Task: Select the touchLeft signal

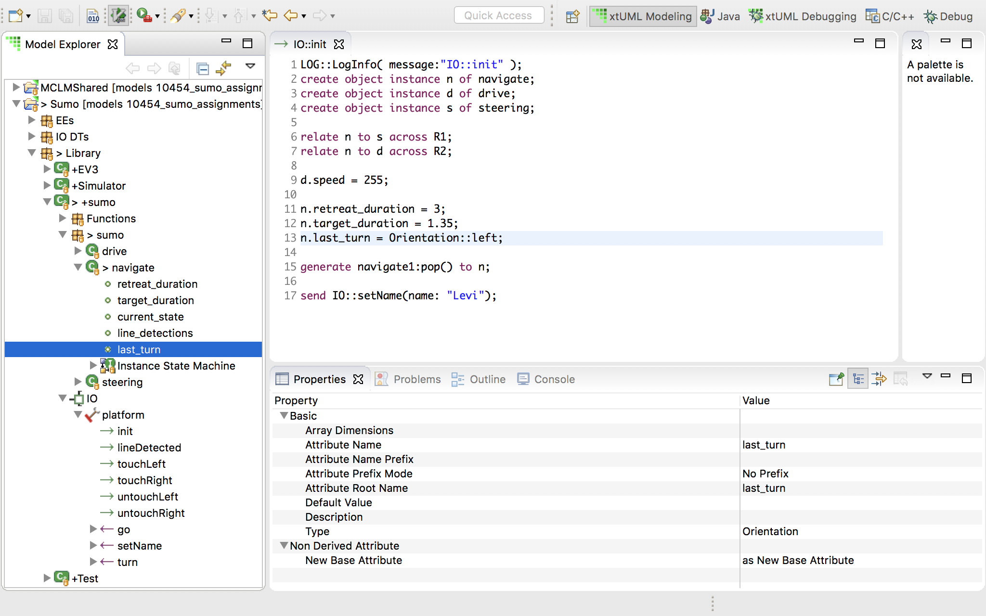Action: click(142, 464)
